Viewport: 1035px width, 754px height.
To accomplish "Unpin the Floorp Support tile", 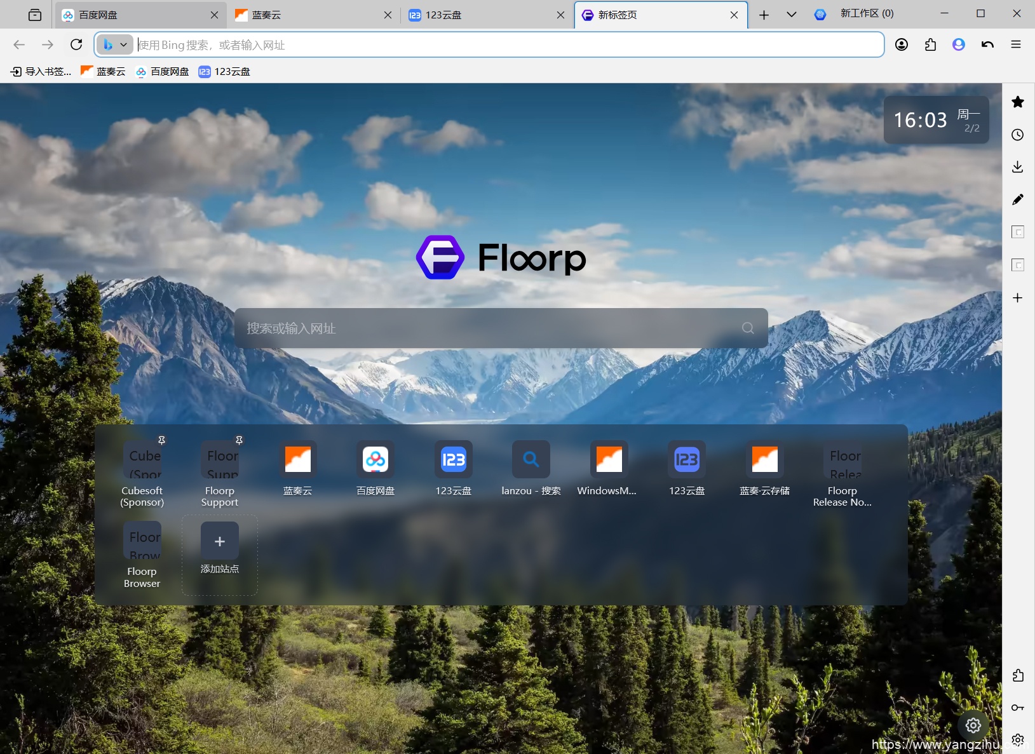I will 240,440.
